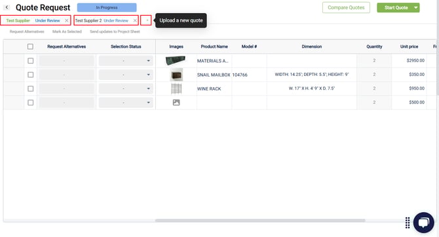This screenshot has height=237, width=439.
Task: Close the Test Supplier quote tab
Action: tap(66, 20)
